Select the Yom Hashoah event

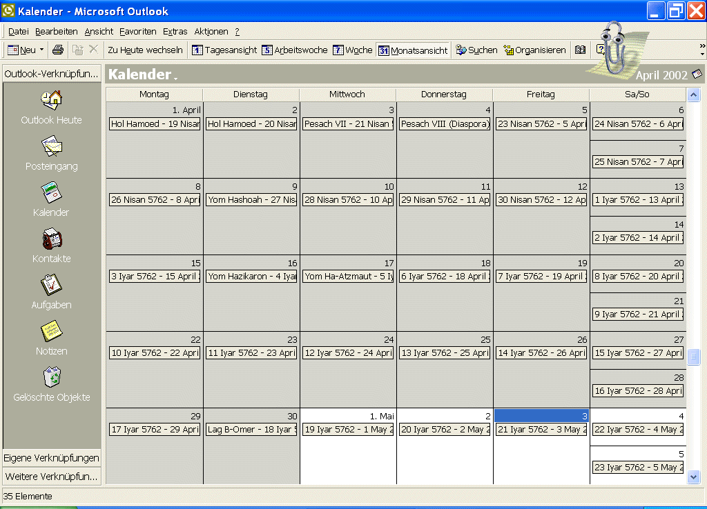[251, 199]
